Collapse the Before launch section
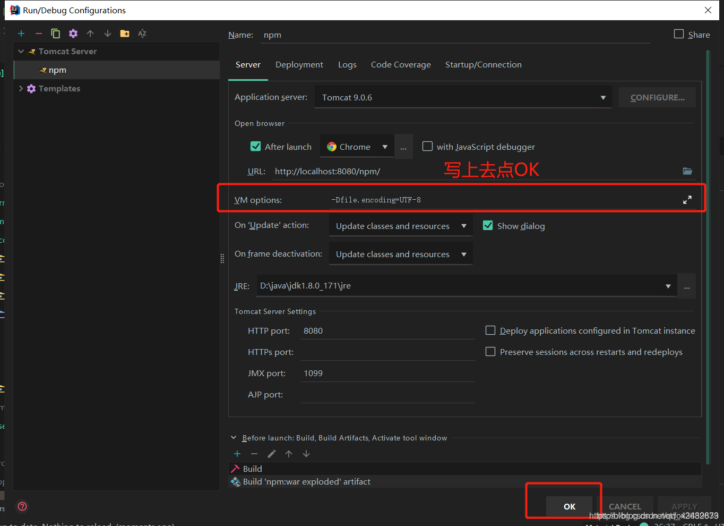 [x=234, y=438]
